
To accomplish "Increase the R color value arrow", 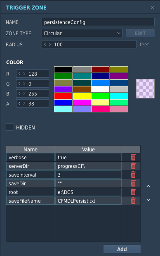I will tap(24, 74).
